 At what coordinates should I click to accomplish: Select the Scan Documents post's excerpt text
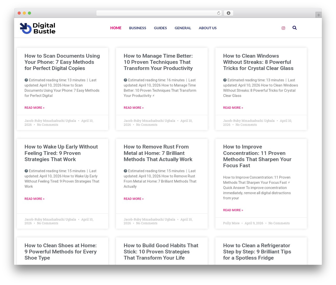click(x=62, y=88)
